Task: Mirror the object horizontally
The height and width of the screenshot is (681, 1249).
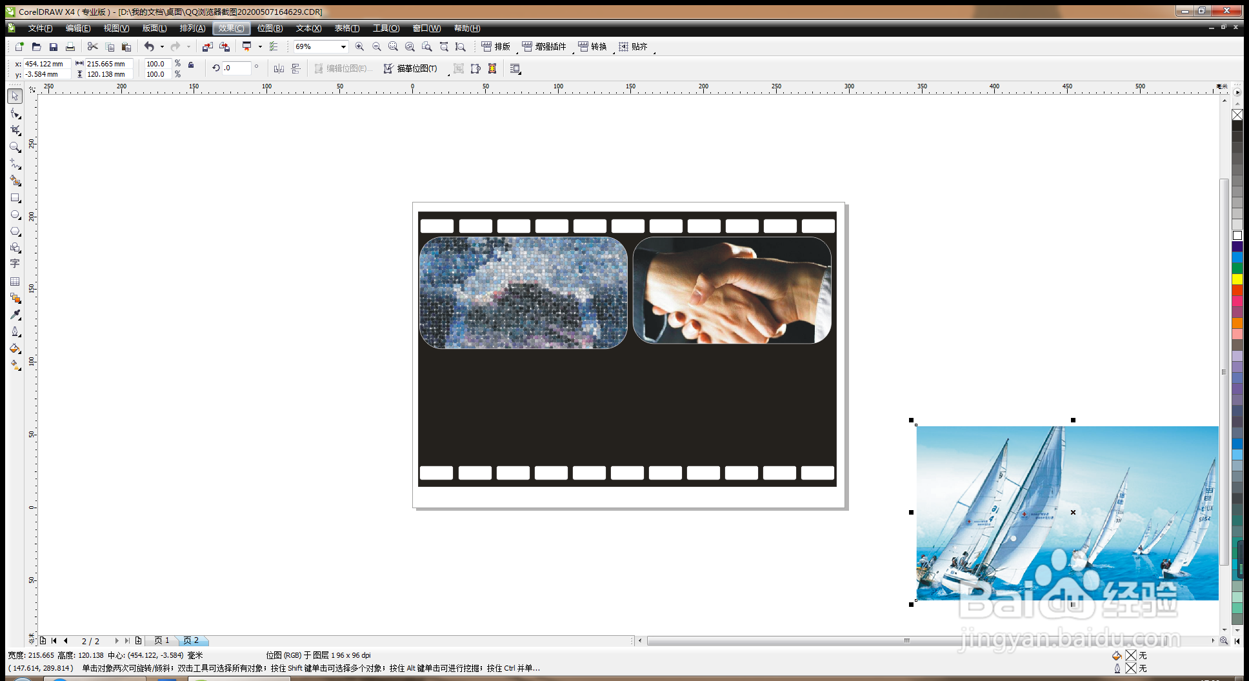Action: point(279,68)
